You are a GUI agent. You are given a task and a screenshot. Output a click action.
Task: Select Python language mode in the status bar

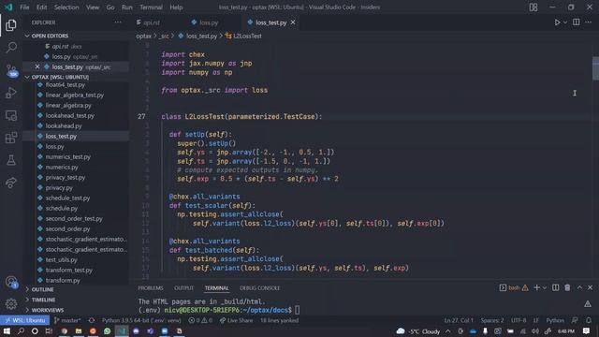click(x=555, y=320)
